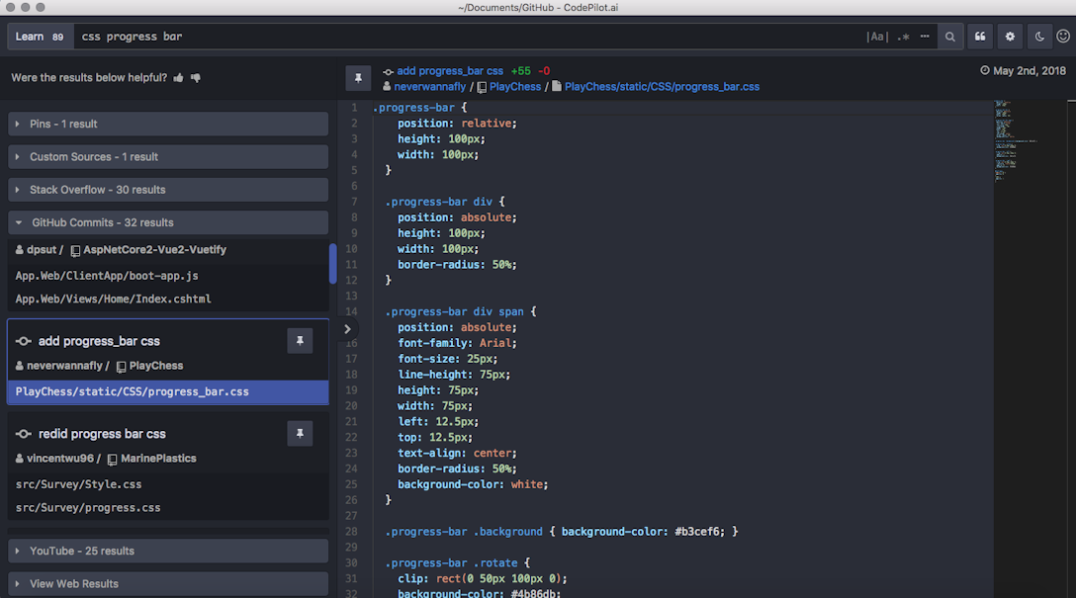Unpin the 'add progress_bar css' result
The image size is (1076, 598).
point(300,340)
